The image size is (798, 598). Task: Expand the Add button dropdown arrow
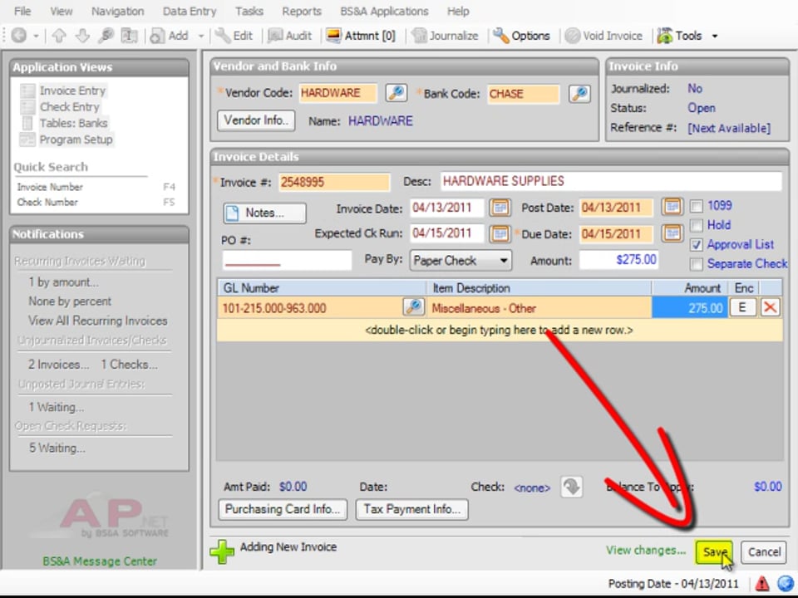[201, 36]
